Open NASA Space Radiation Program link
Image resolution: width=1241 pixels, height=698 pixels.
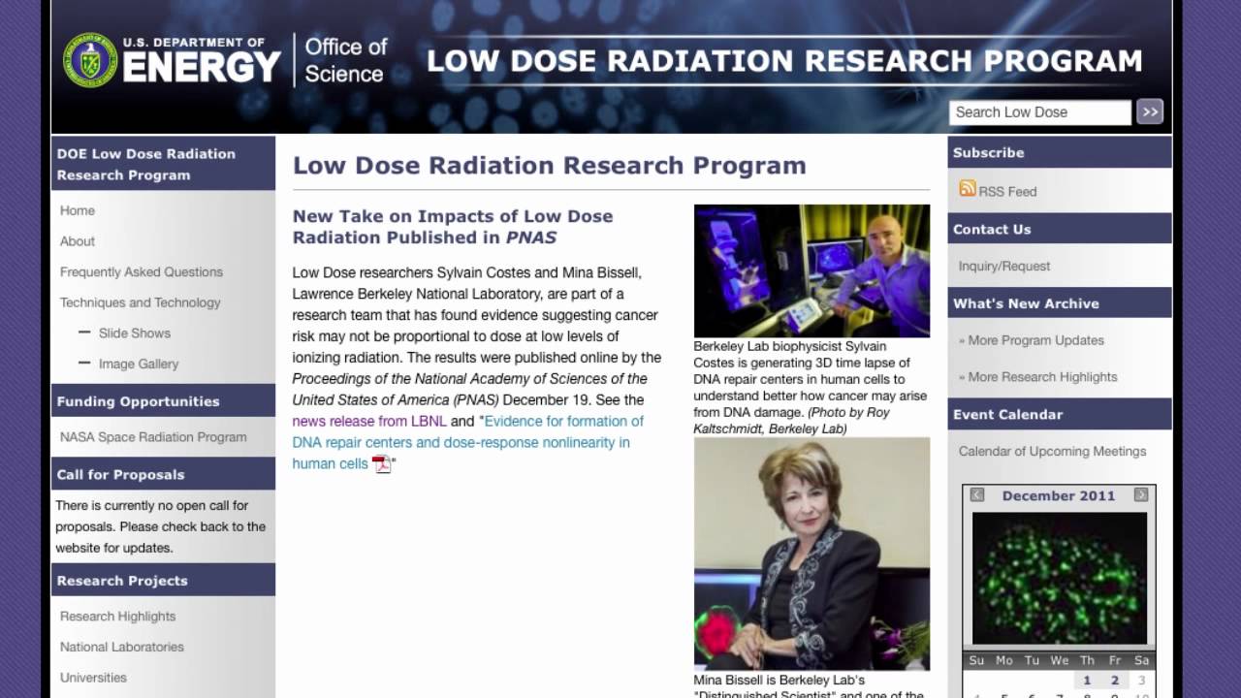click(x=153, y=437)
